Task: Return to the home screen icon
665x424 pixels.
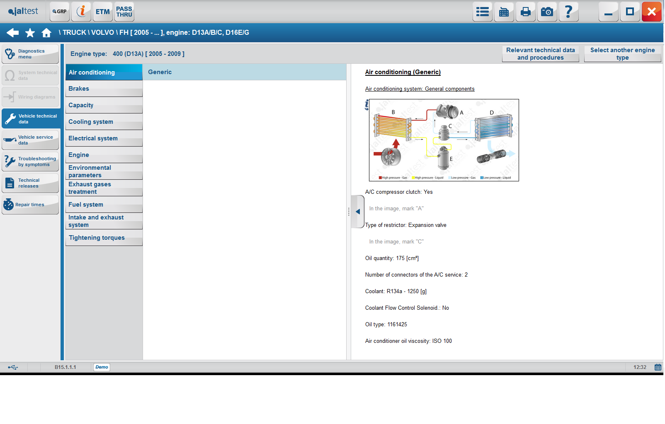Action: tap(46, 33)
